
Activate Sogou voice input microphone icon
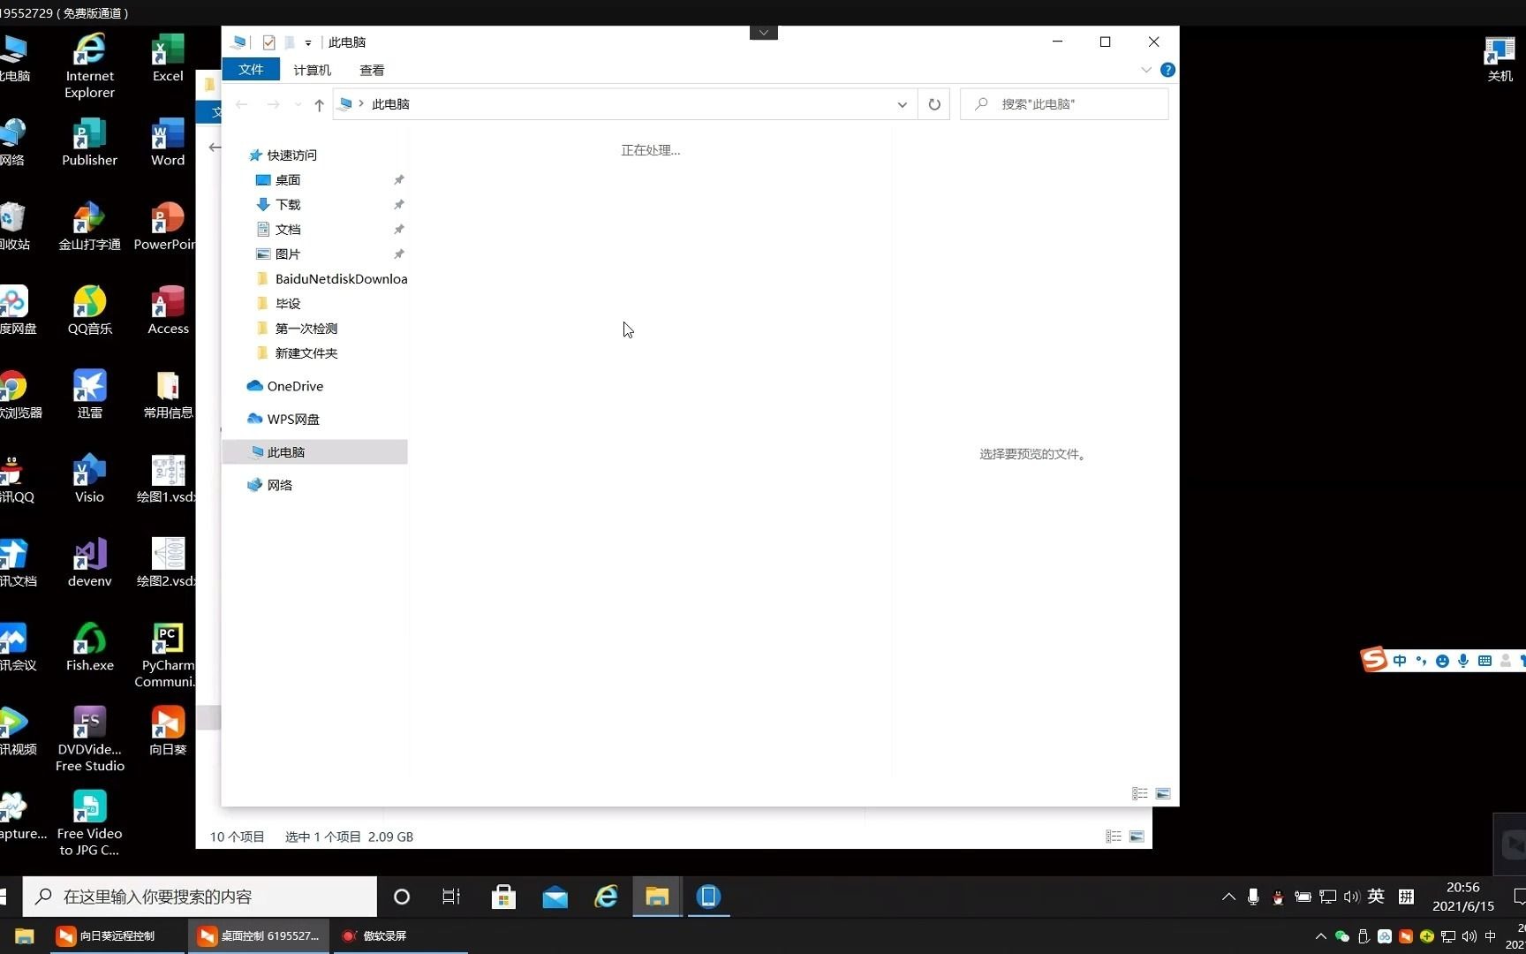click(x=1463, y=661)
